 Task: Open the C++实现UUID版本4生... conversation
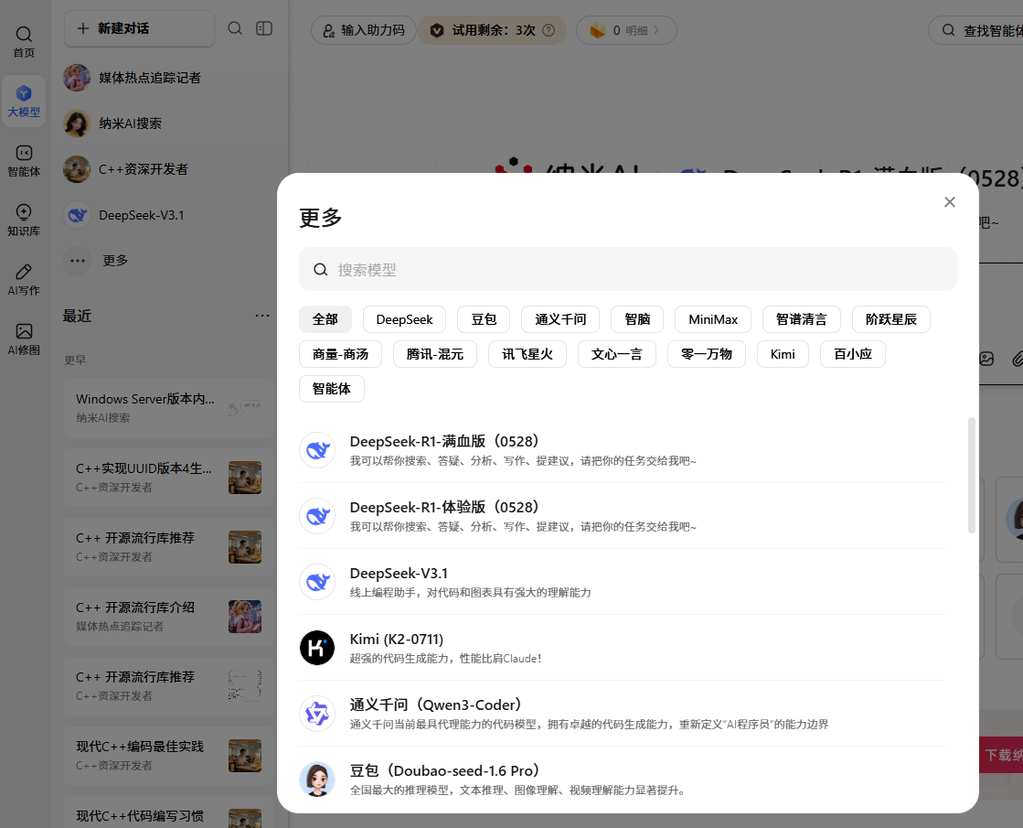click(168, 478)
